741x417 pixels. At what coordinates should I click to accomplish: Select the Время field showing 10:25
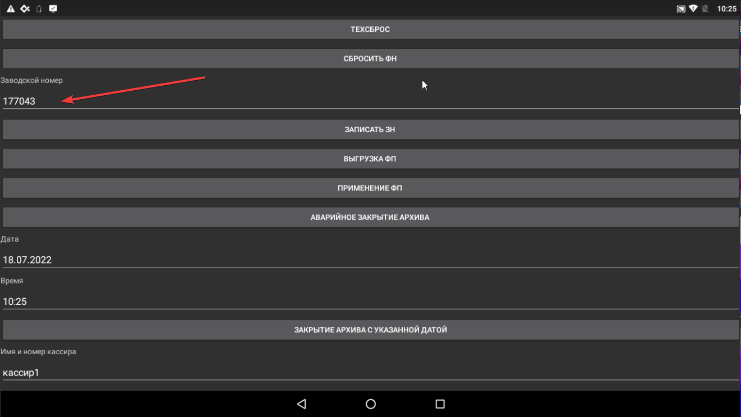pyautogui.click(x=370, y=301)
